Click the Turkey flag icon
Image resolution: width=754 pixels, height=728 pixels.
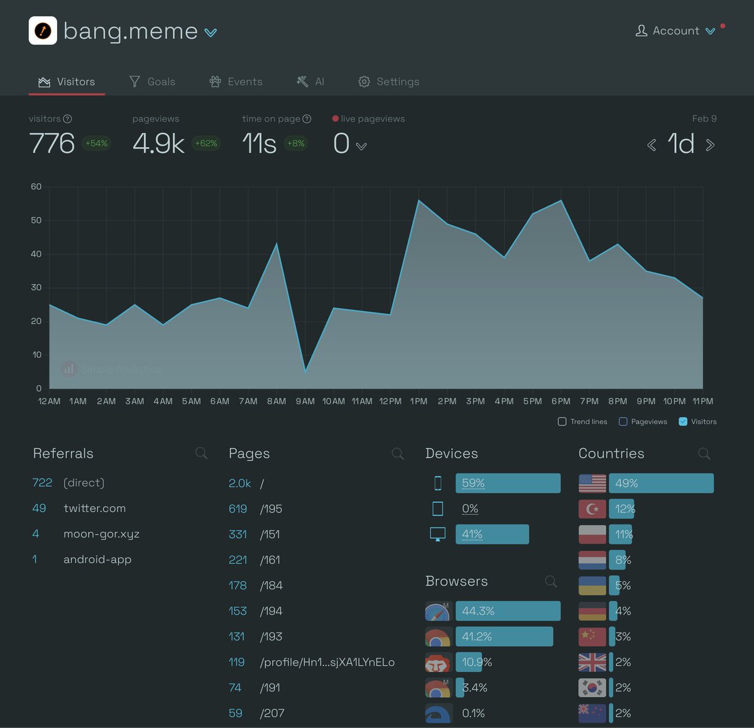(x=592, y=509)
